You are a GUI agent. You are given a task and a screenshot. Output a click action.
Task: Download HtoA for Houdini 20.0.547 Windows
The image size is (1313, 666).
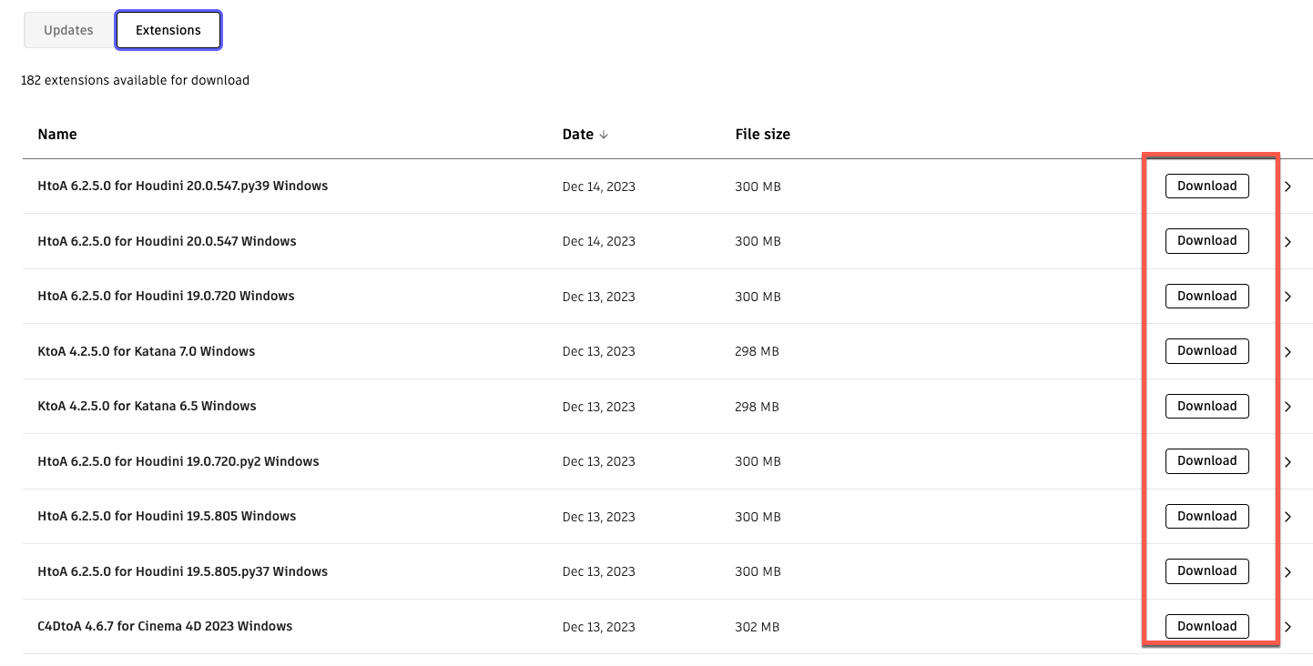tap(1206, 241)
